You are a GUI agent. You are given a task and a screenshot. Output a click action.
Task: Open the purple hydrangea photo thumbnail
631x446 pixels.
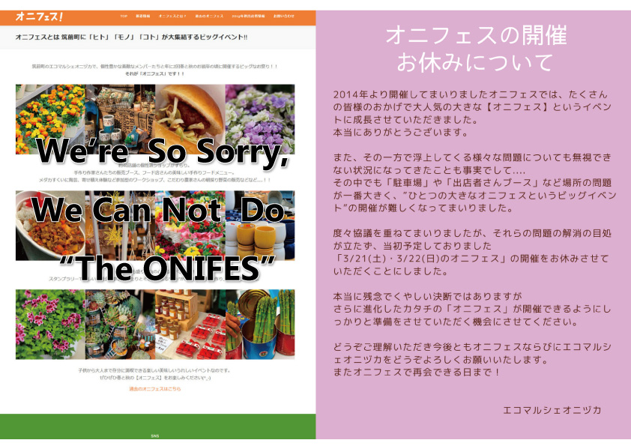(260, 119)
